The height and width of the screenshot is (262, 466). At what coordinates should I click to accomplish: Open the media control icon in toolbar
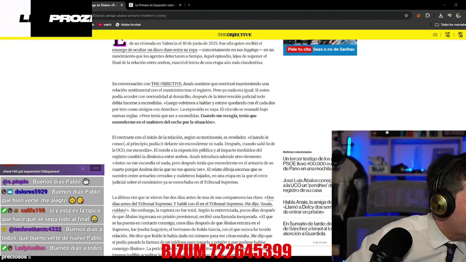click(450, 16)
